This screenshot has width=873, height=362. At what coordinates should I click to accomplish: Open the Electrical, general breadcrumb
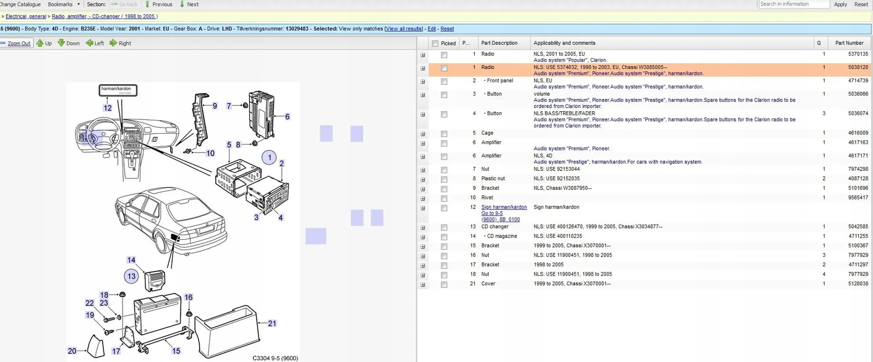[x=26, y=16]
